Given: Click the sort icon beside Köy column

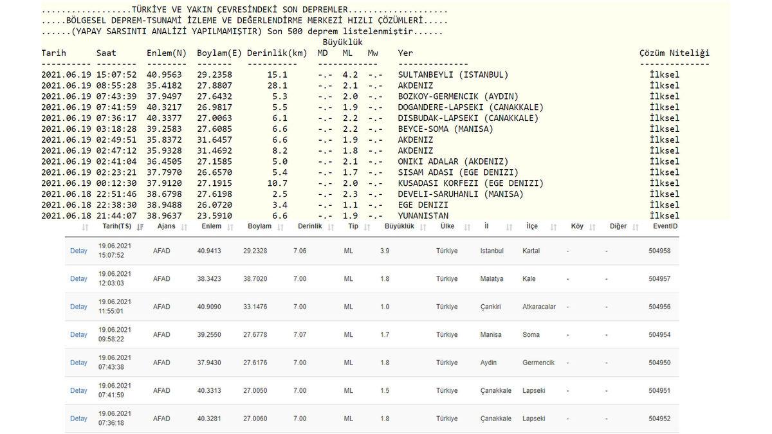Looking at the screenshot, I should tap(591, 227).
